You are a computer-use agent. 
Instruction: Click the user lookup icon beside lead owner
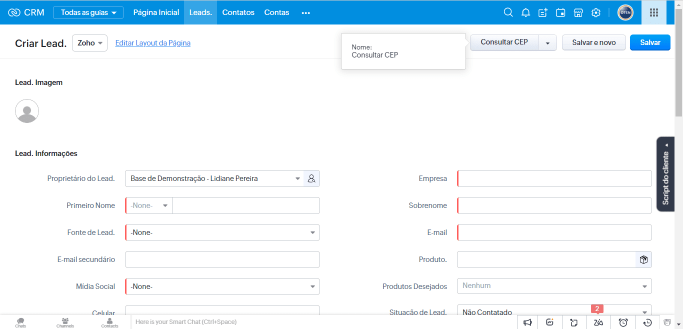pos(311,178)
